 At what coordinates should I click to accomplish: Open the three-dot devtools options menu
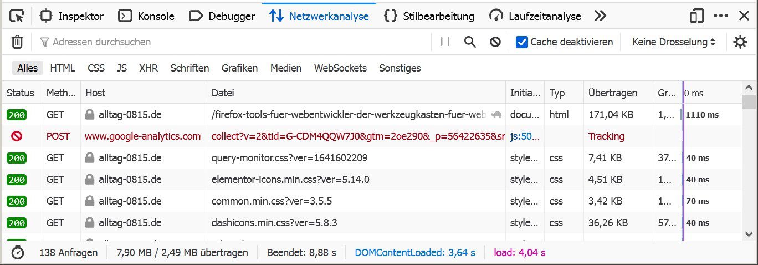click(x=721, y=16)
